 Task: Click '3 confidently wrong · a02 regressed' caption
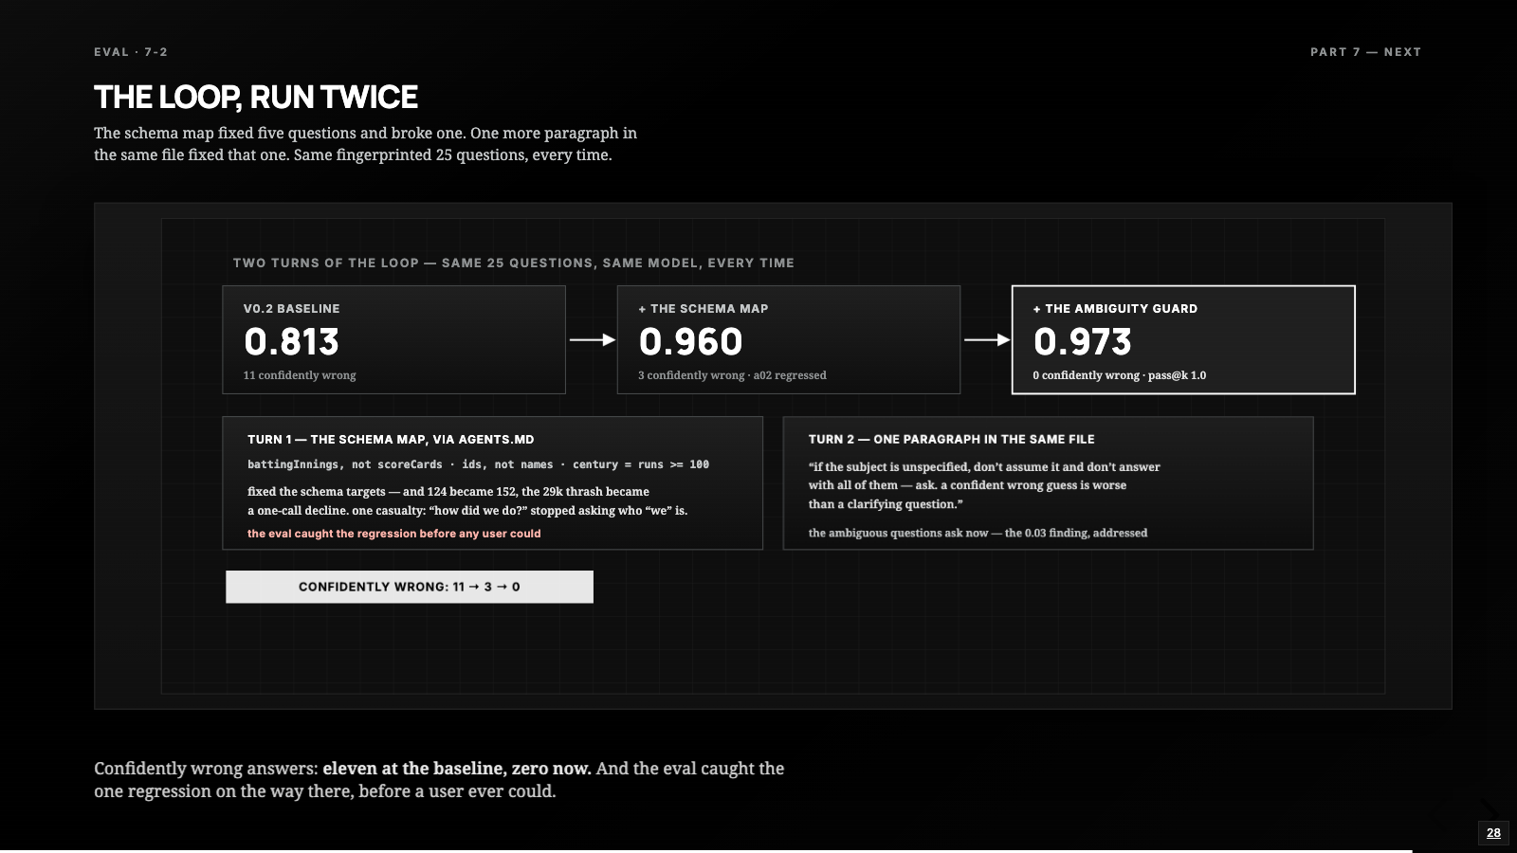(732, 375)
